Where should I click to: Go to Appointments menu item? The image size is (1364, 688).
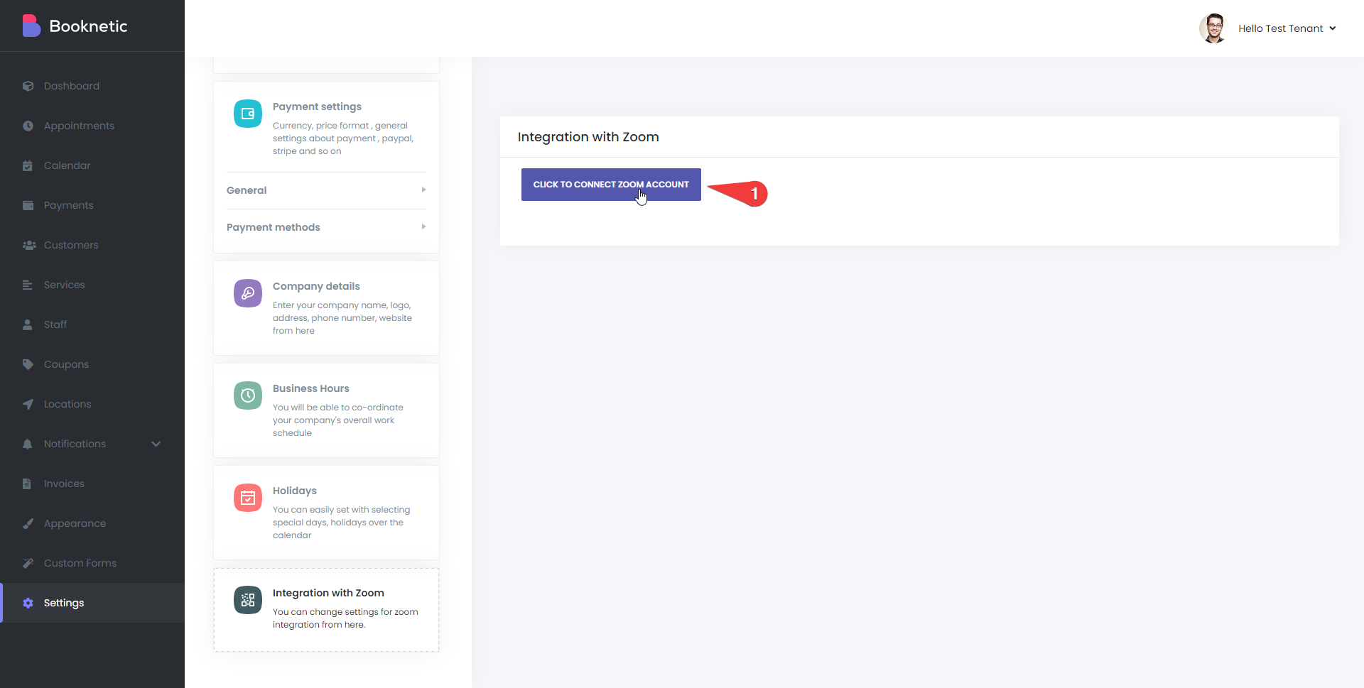click(92, 126)
